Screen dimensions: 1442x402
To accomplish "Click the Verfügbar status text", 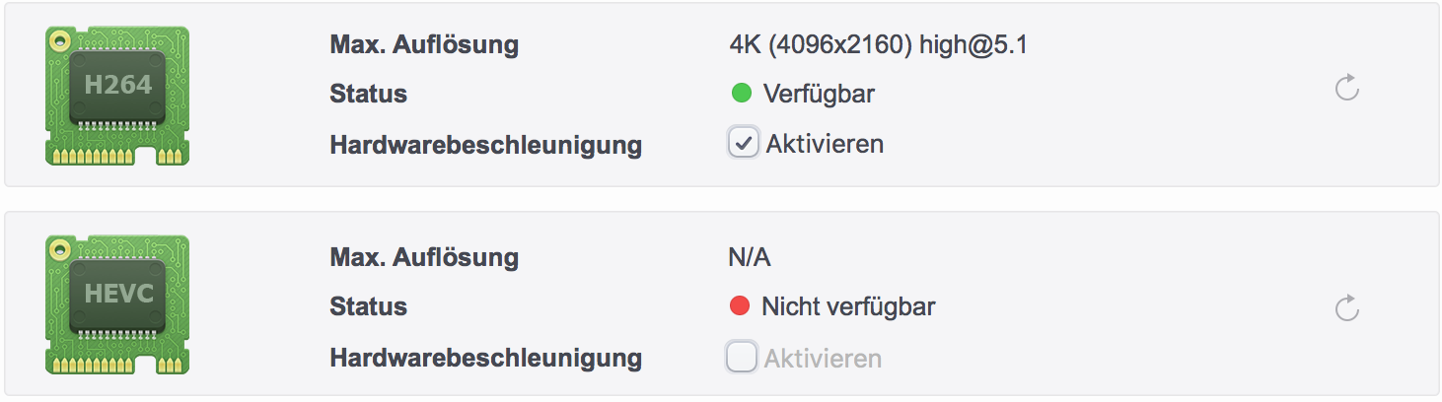I will (819, 95).
